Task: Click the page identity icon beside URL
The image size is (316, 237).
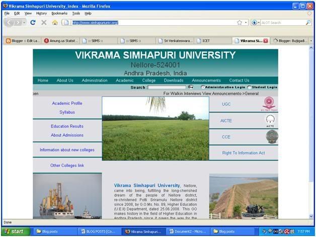Action: [x=66, y=23]
